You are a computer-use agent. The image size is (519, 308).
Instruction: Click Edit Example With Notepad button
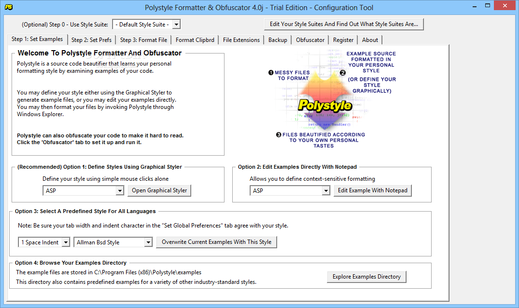[x=373, y=190]
